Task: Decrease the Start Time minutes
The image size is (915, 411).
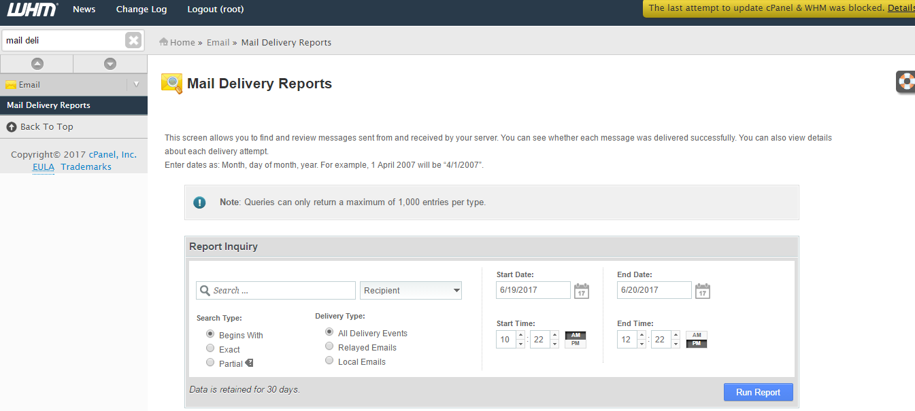Action: 554,344
